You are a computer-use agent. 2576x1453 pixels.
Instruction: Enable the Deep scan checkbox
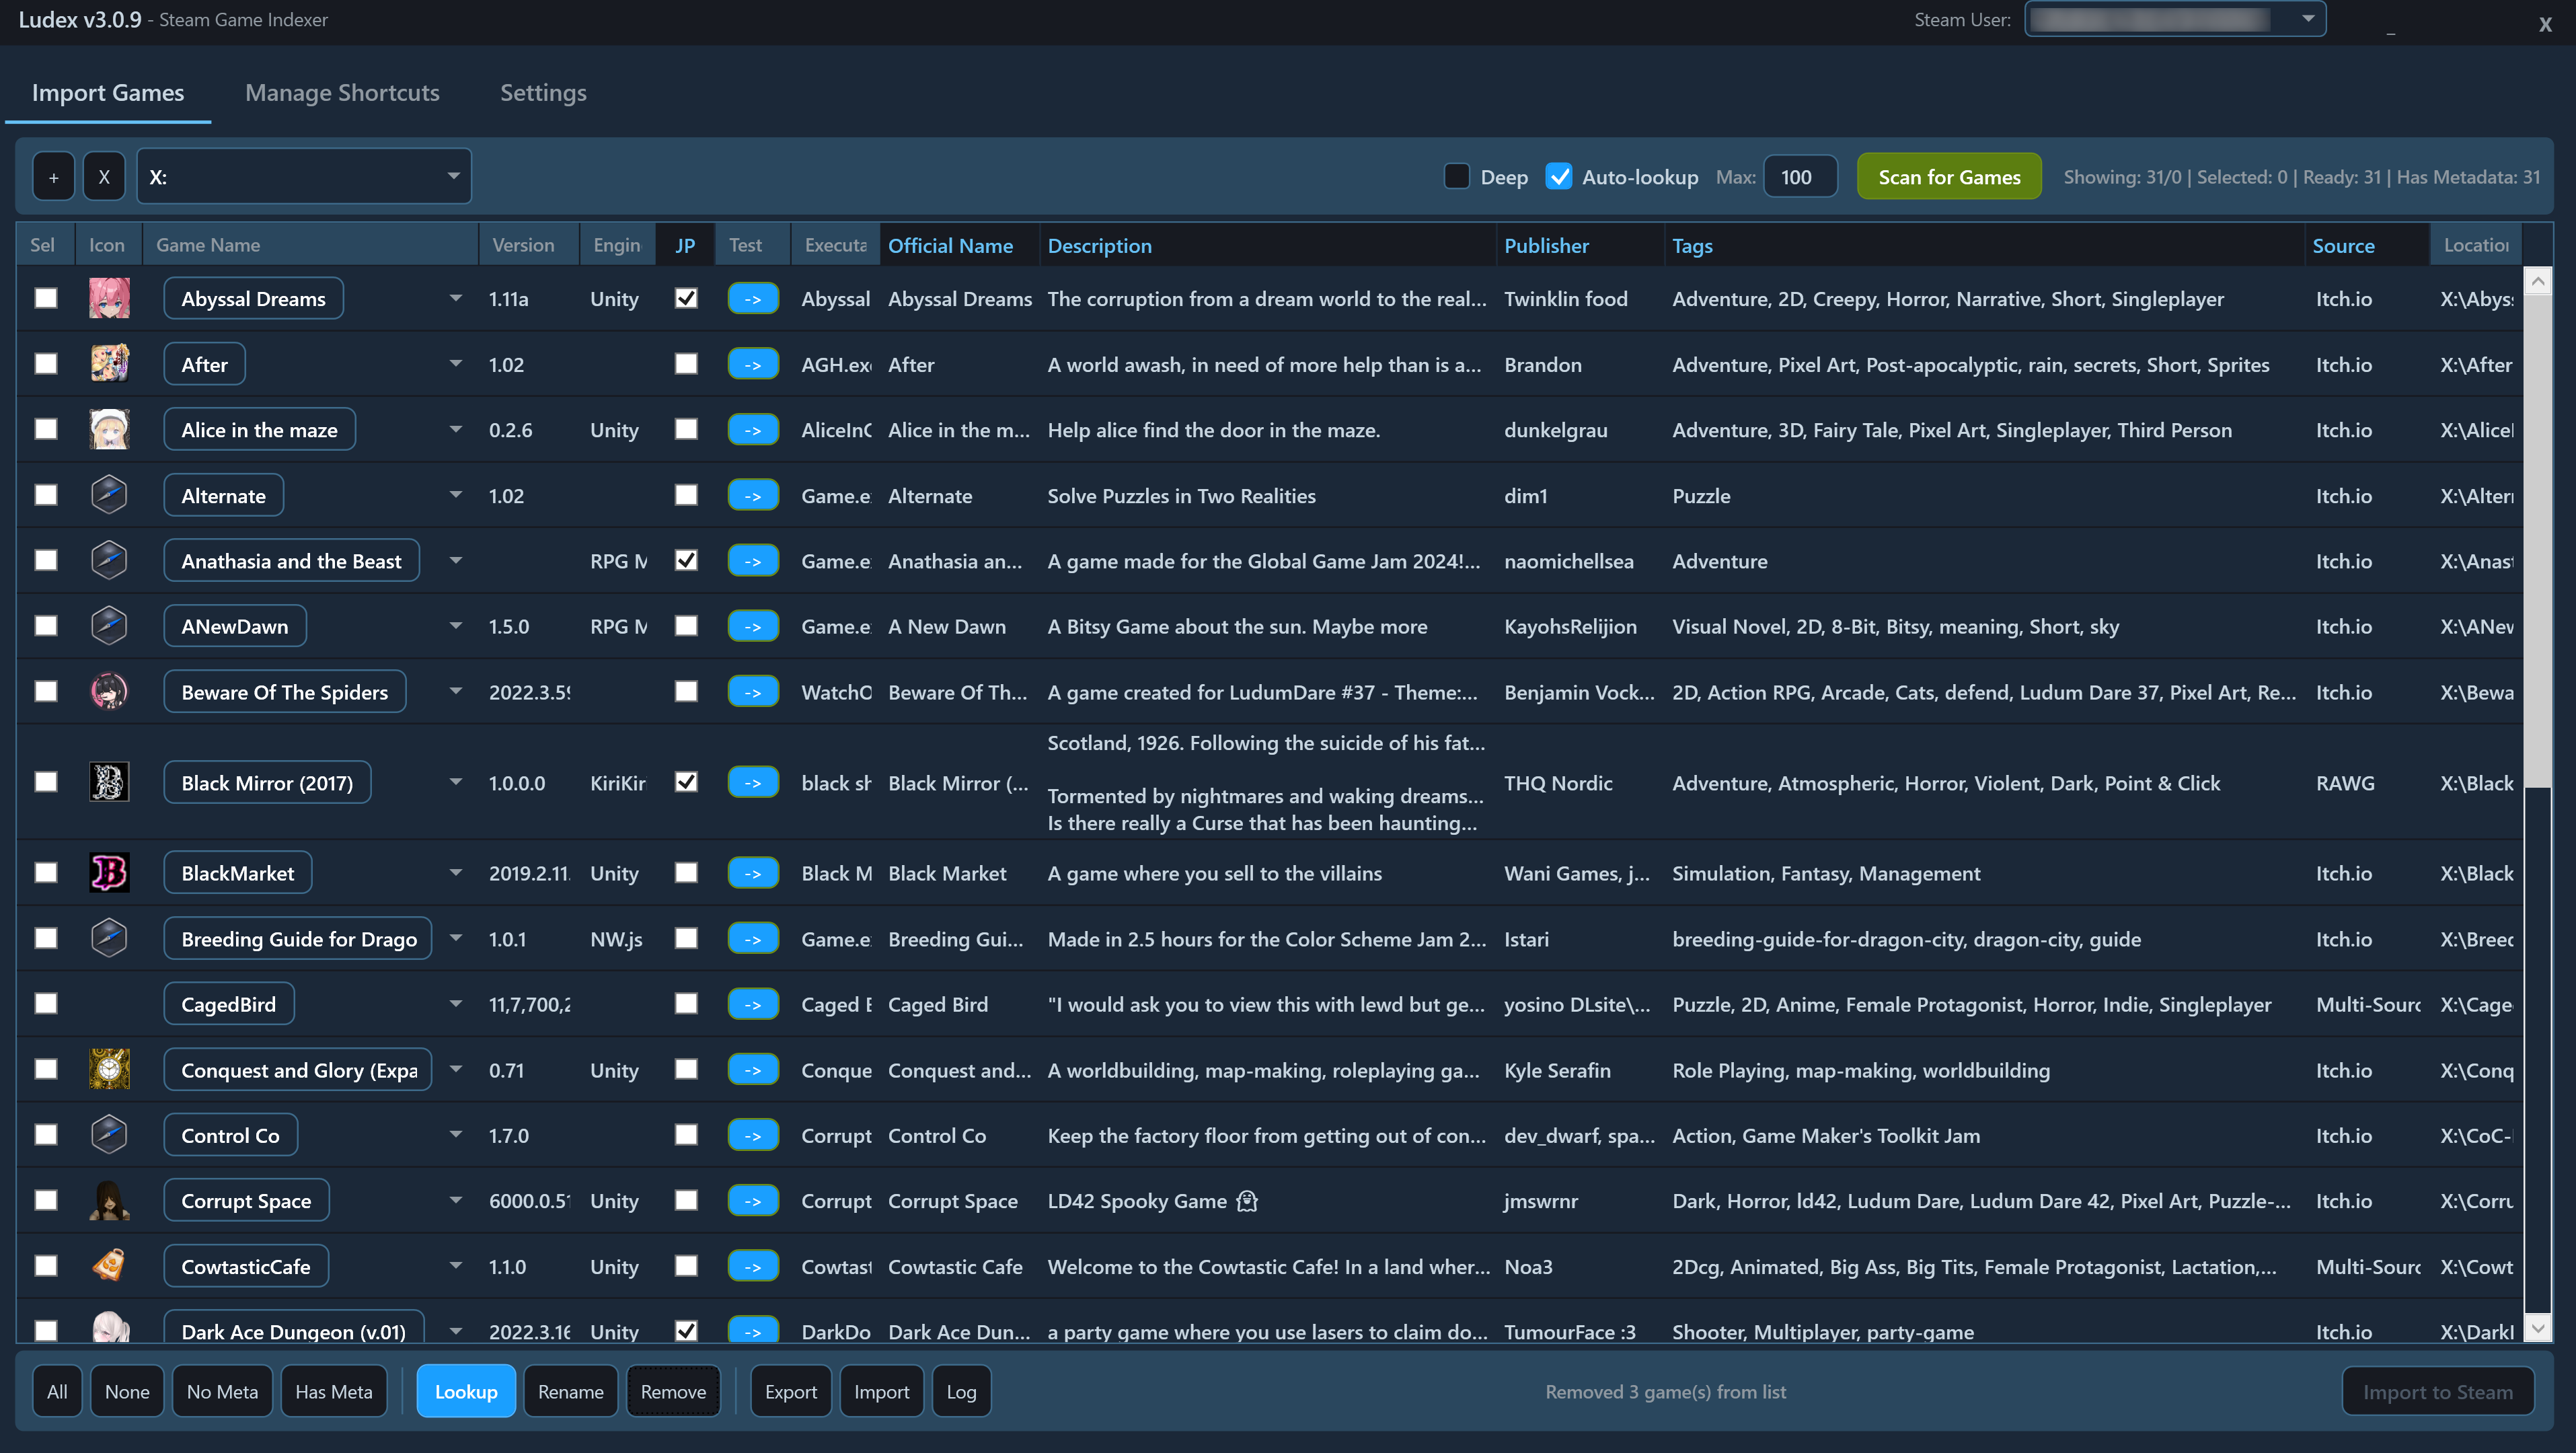point(1456,177)
